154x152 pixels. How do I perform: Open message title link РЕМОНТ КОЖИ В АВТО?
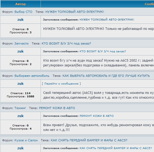[x=97, y=116]
